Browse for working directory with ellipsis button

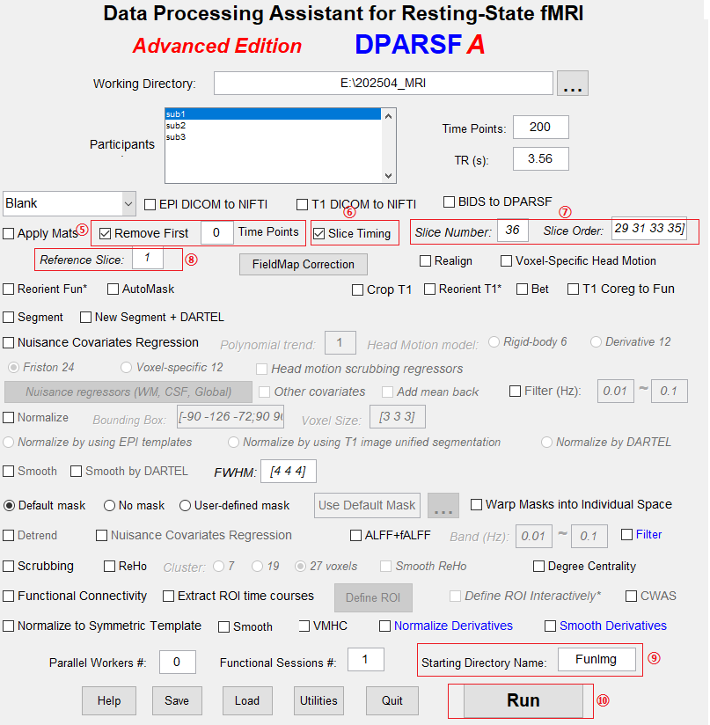tap(572, 84)
